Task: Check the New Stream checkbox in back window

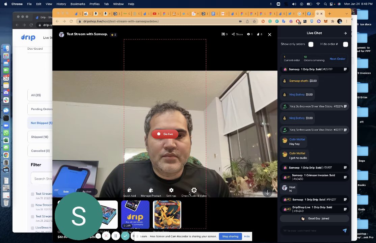Action: pyautogui.click(x=32, y=205)
